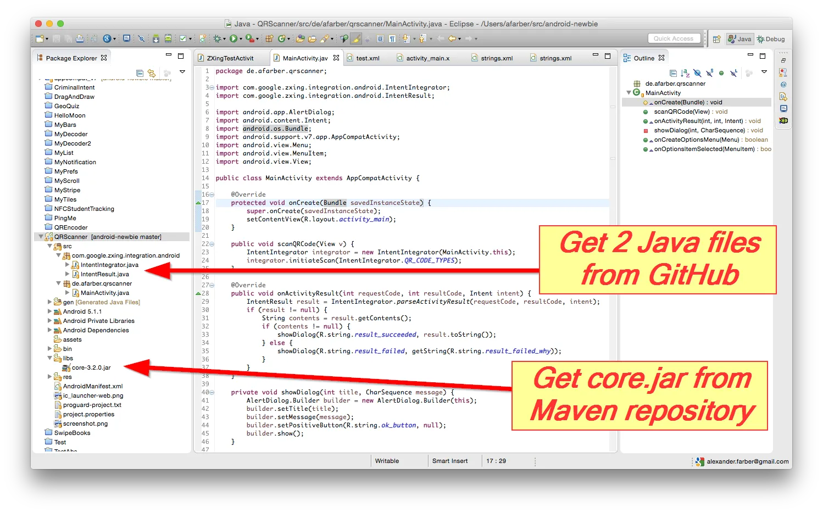Open the Javadoc view icon in the side strip

783,84
